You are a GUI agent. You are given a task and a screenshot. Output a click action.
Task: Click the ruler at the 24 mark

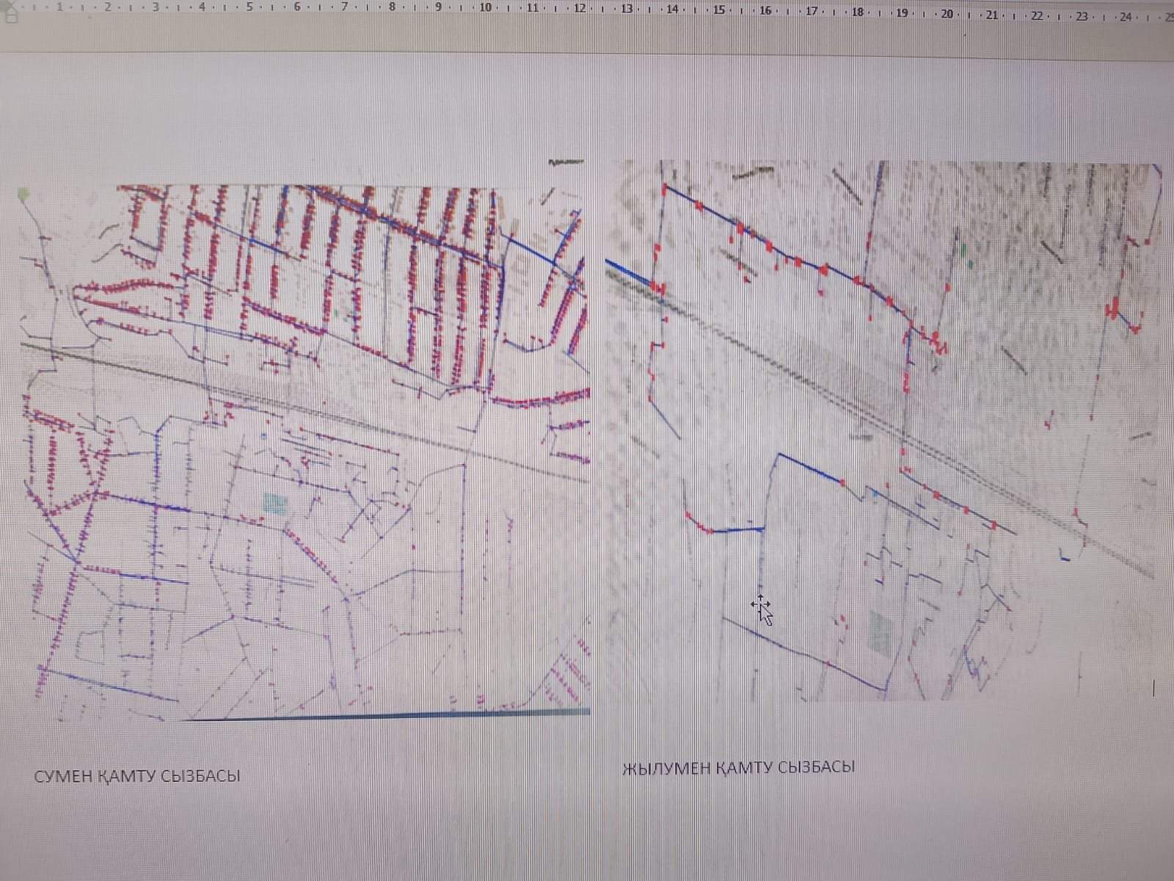click(1126, 16)
